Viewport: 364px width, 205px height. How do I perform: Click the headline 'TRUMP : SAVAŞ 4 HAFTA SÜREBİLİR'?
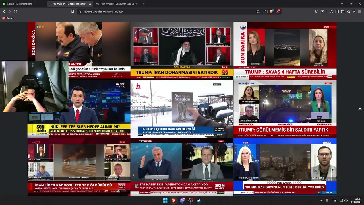(x=285, y=72)
